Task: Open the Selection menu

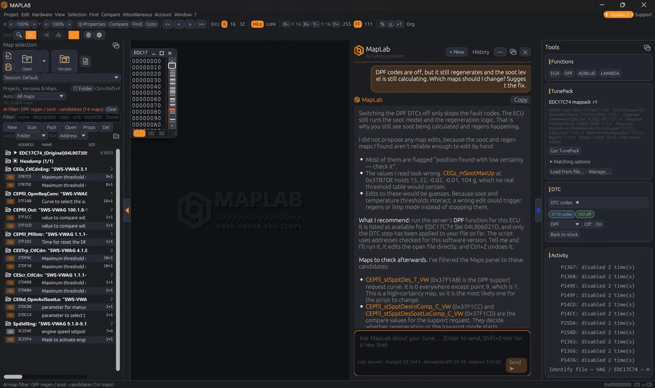Action: (77, 15)
